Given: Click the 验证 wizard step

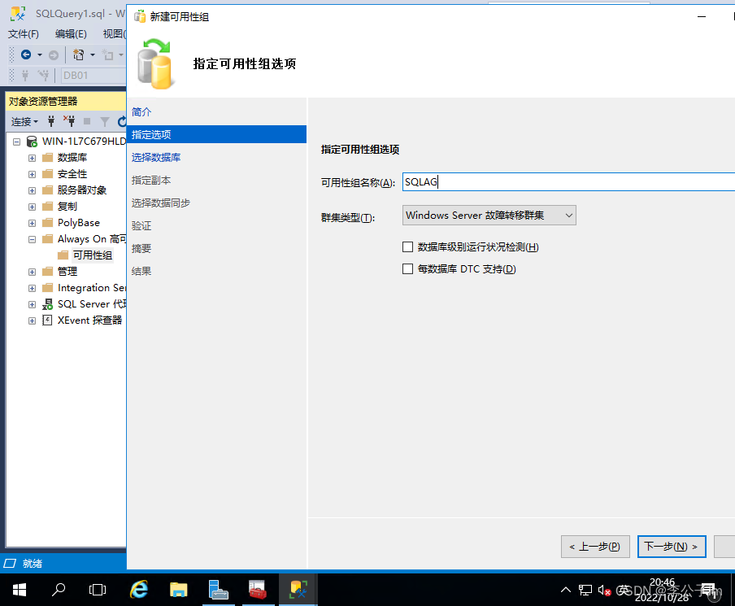Looking at the screenshot, I should click(x=141, y=225).
